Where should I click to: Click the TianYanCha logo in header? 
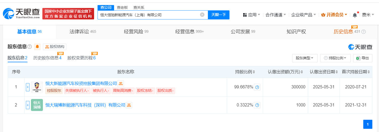tap(21, 14)
